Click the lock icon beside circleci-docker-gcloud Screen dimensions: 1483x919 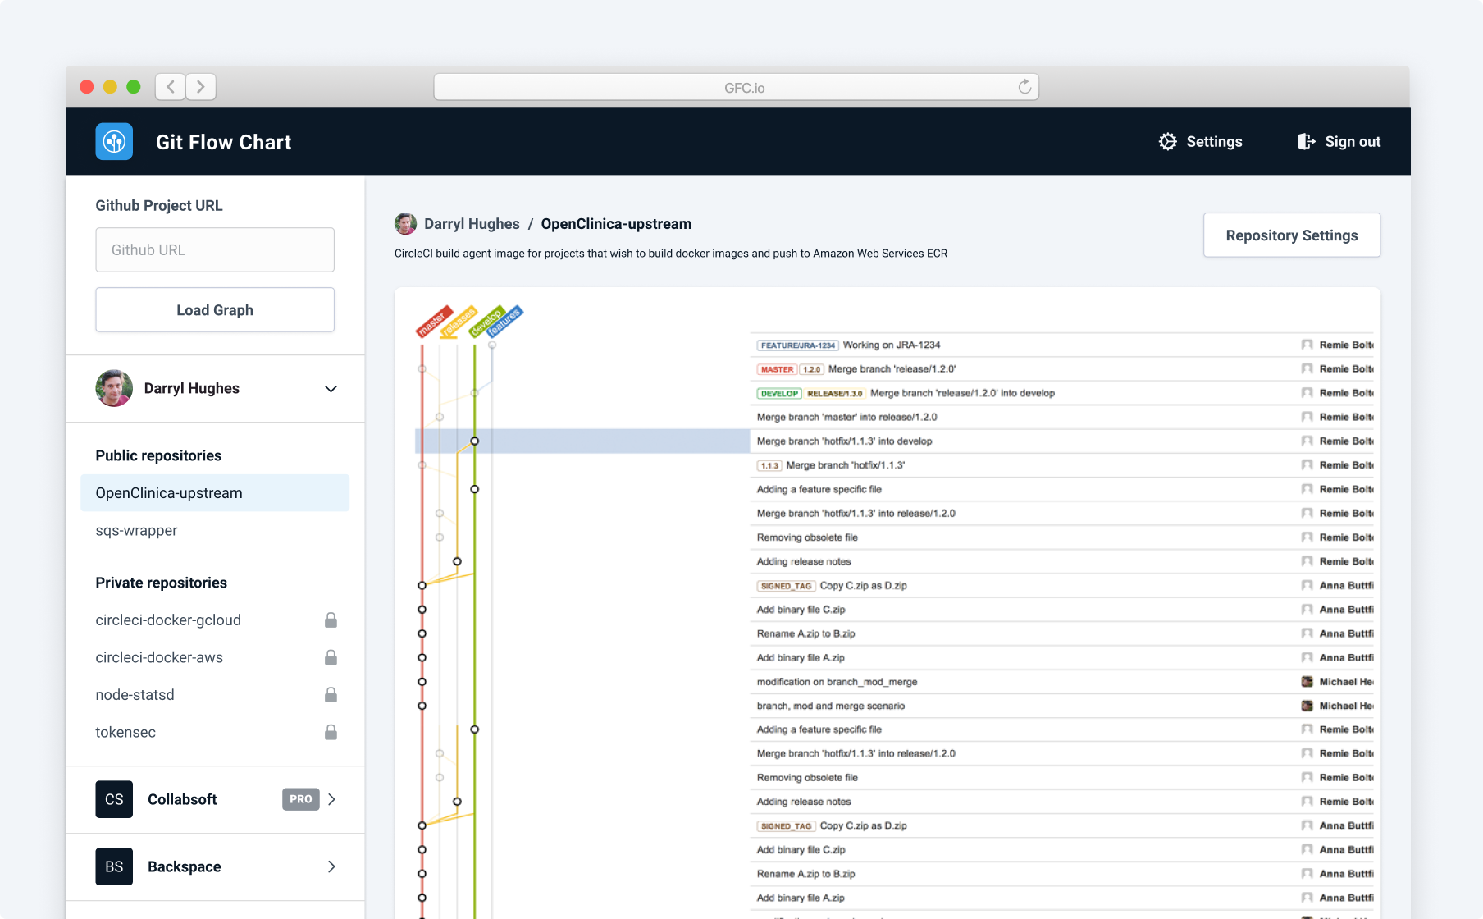pos(331,620)
